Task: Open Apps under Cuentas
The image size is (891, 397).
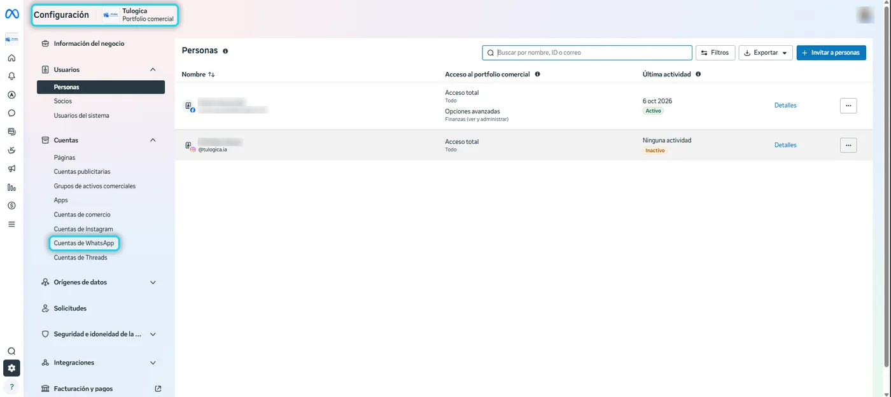Action: pyautogui.click(x=61, y=200)
